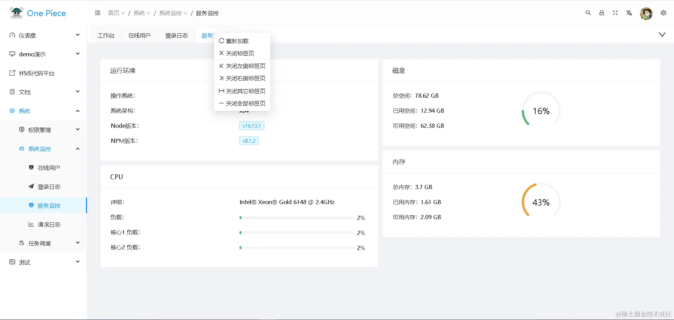Click the gear icon beside 系统
Screen dimensions: 674x320
[12, 111]
